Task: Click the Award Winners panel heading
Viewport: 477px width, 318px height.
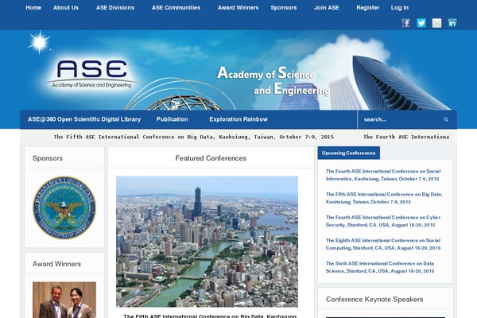Action: pyautogui.click(x=56, y=264)
